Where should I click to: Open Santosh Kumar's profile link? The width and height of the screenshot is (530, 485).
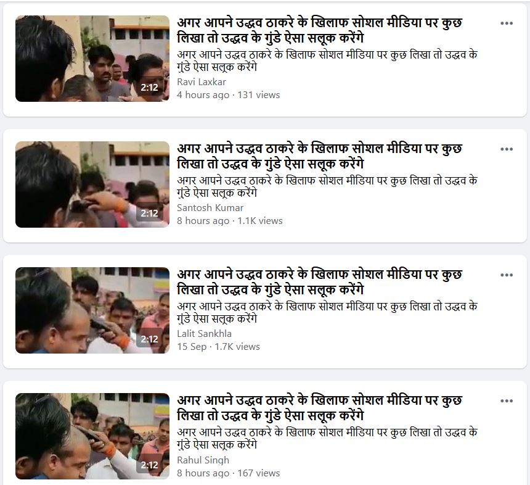[210, 208]
